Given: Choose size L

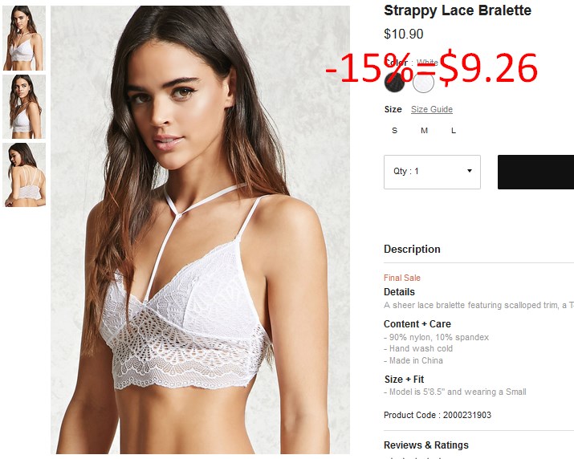Looking at the screenshot, I should (454, 130).
